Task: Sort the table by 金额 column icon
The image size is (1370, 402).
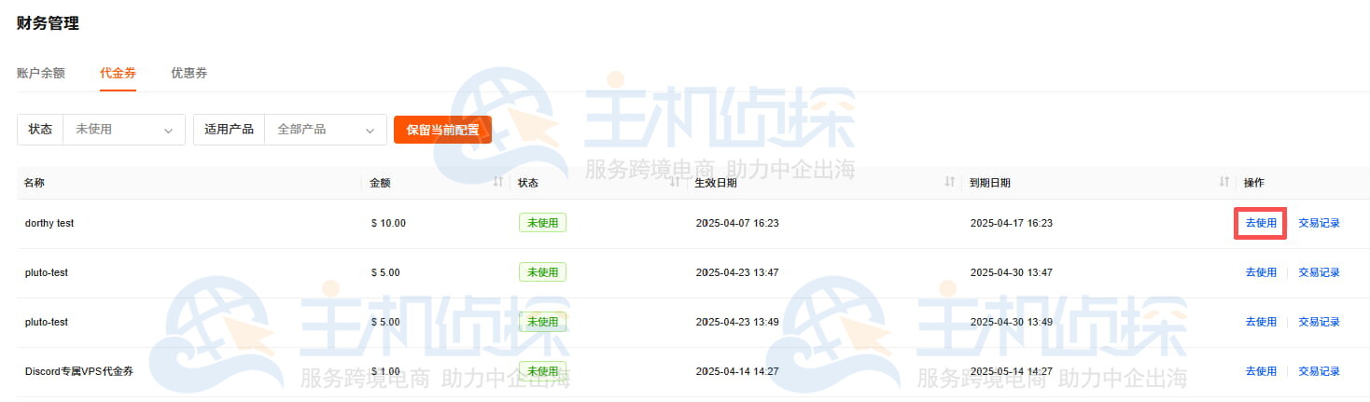Action: coord(498,182)
